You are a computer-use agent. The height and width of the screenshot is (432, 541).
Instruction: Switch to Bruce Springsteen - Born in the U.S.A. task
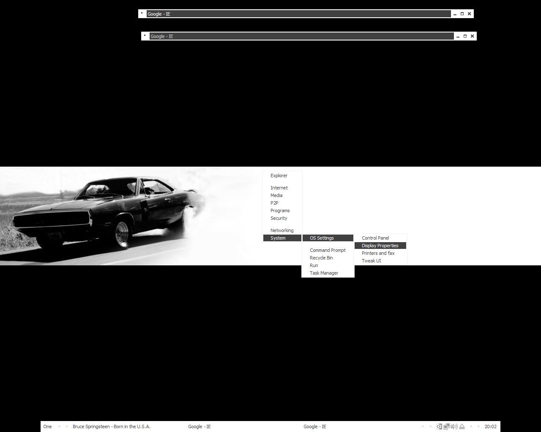tap(112, 427)
